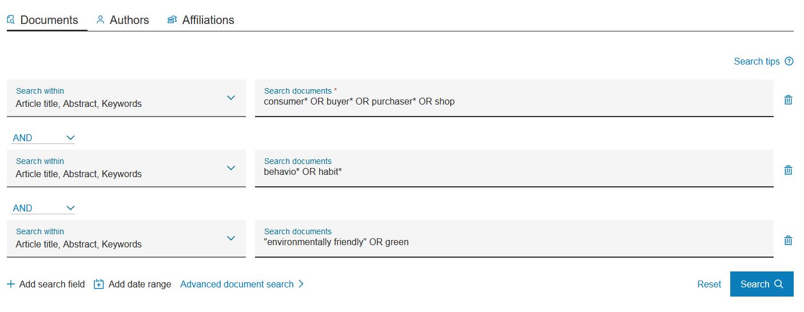Image resolution: width=804 pixels, height=312 pixels.
Task: Click the Reset link
Action: coord(709,284)
